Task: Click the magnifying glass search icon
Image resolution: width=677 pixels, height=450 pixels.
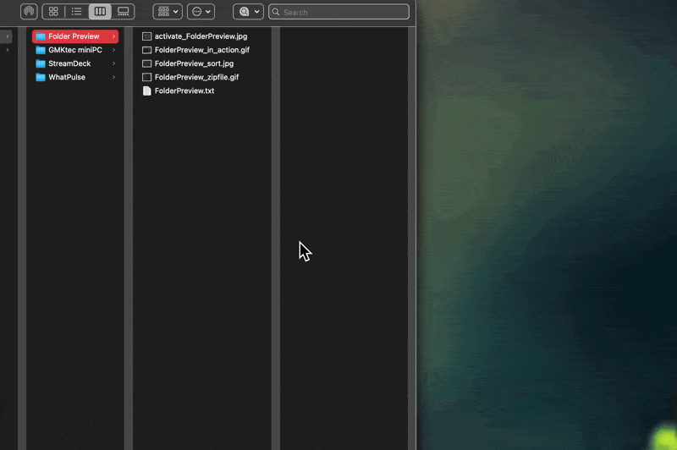Action: [x=276, y=12]
